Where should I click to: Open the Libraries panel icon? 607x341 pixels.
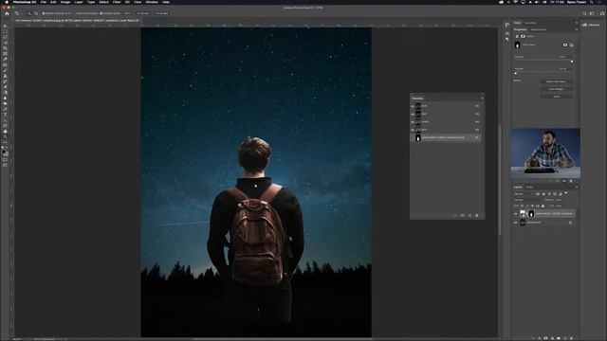pos(584,25)
